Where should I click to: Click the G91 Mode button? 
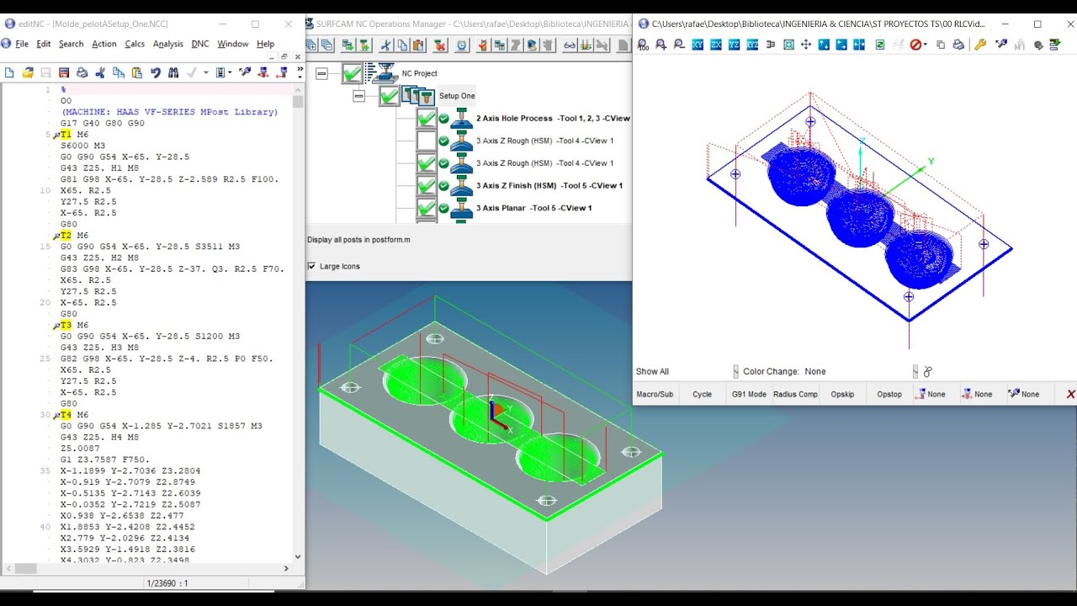click(749, 394)
